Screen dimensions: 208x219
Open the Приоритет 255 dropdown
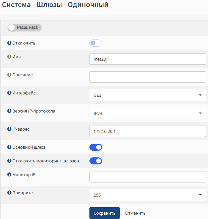[x=147, y=195]
